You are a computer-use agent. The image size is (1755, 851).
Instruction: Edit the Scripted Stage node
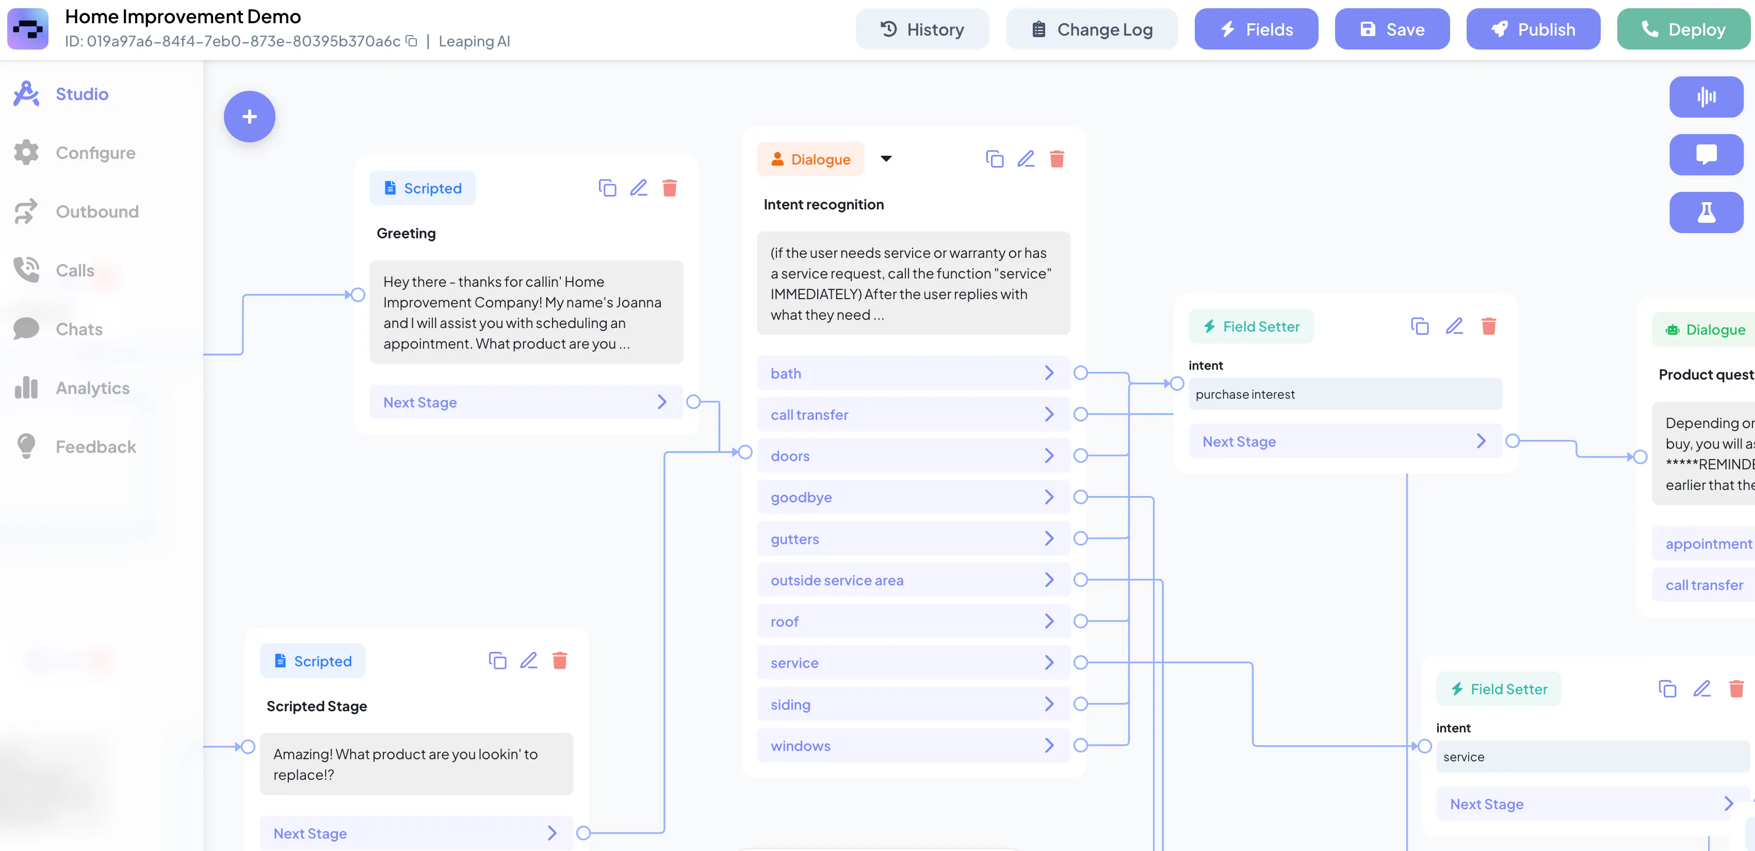pyautogui.click(x=529, y=660)
